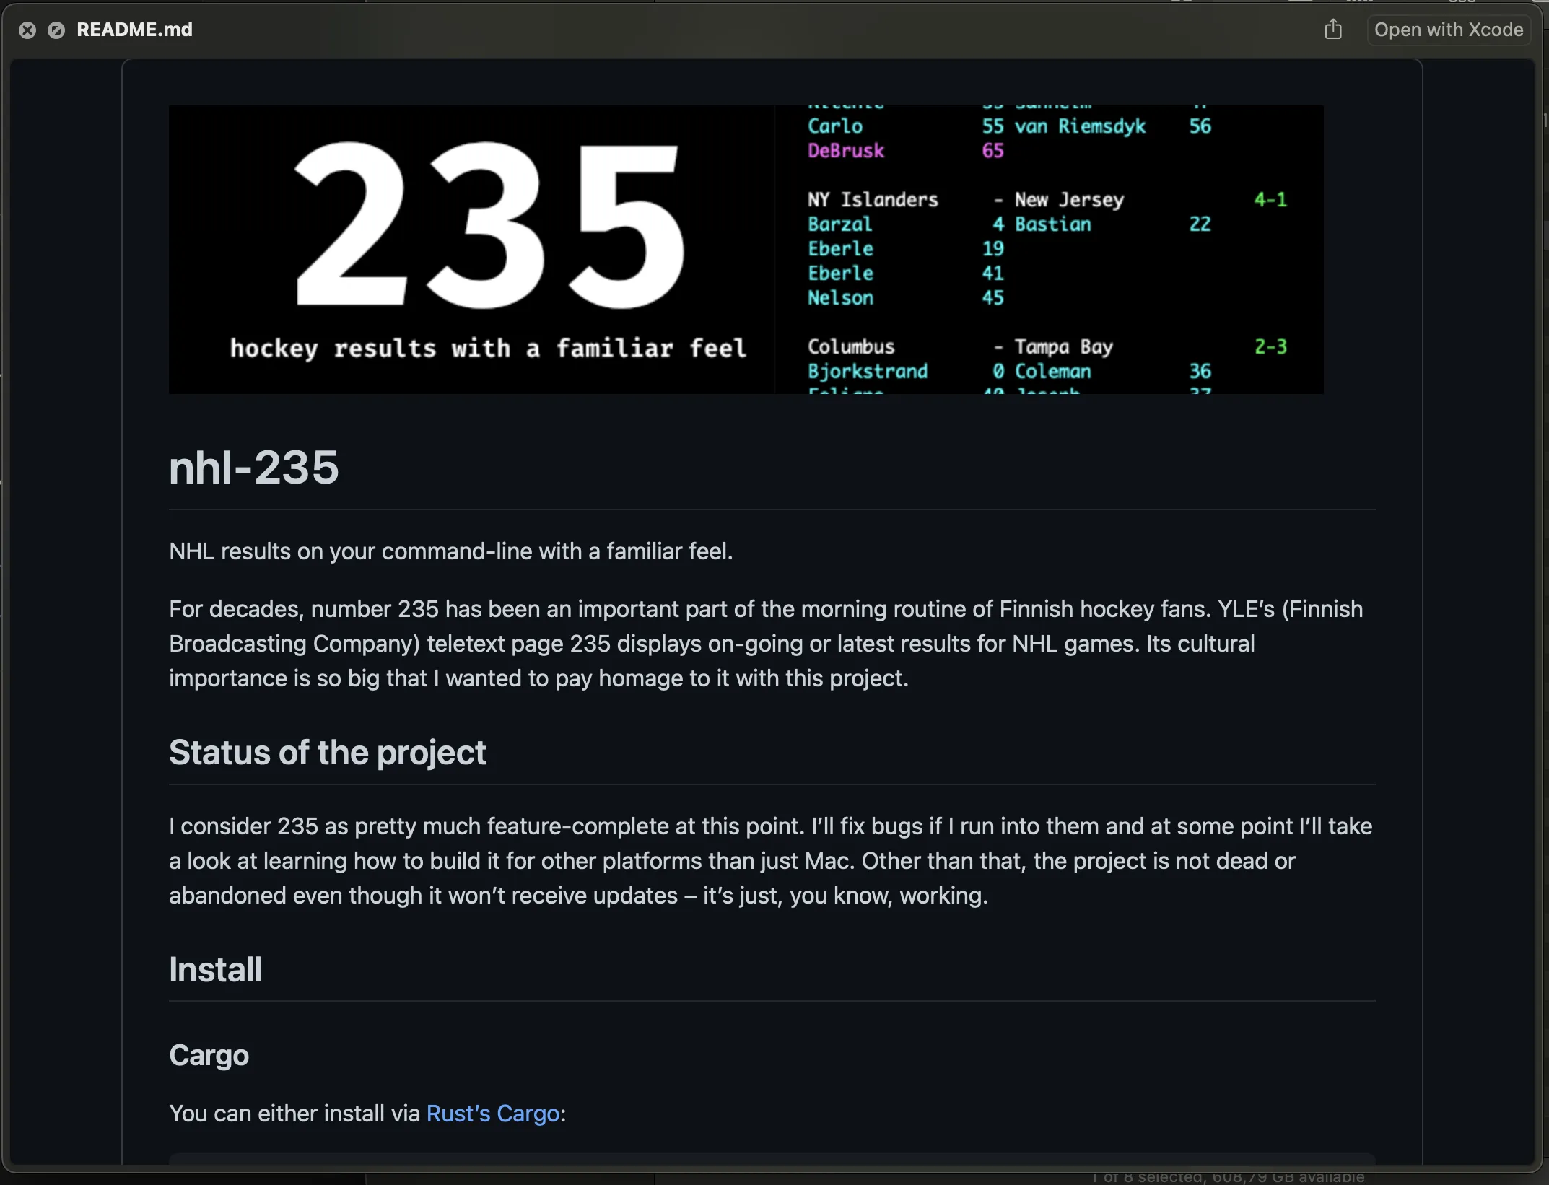Click the Columbus team name in banner
1549x1185 pixels.
click(x=851, y=346)
